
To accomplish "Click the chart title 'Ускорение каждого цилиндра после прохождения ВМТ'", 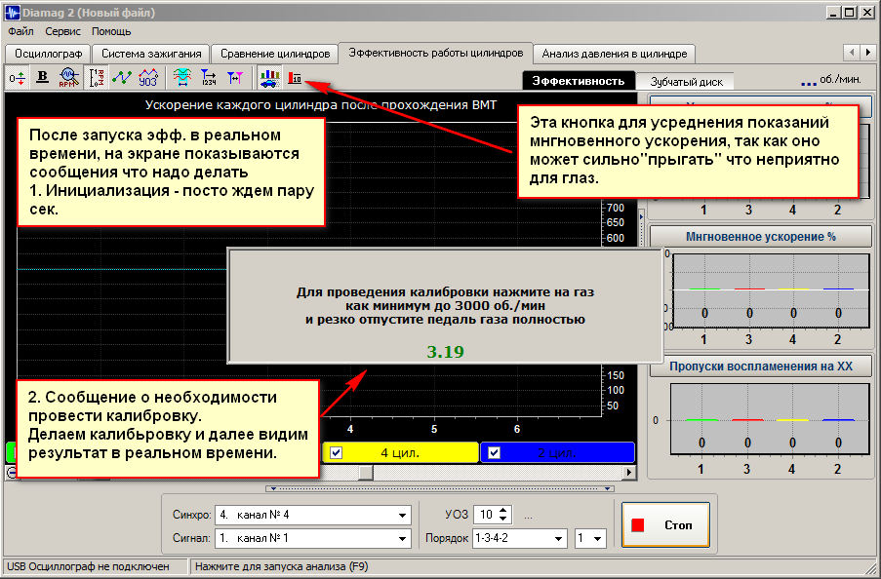I will pyautogui.click(x=321, y=105).
